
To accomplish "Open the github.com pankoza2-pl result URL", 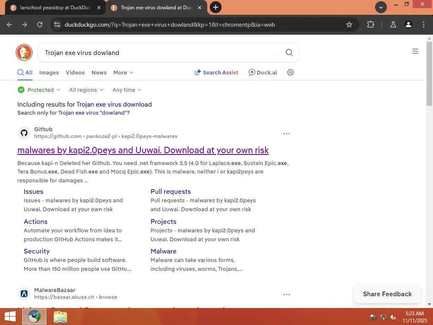I will point(106,136).
